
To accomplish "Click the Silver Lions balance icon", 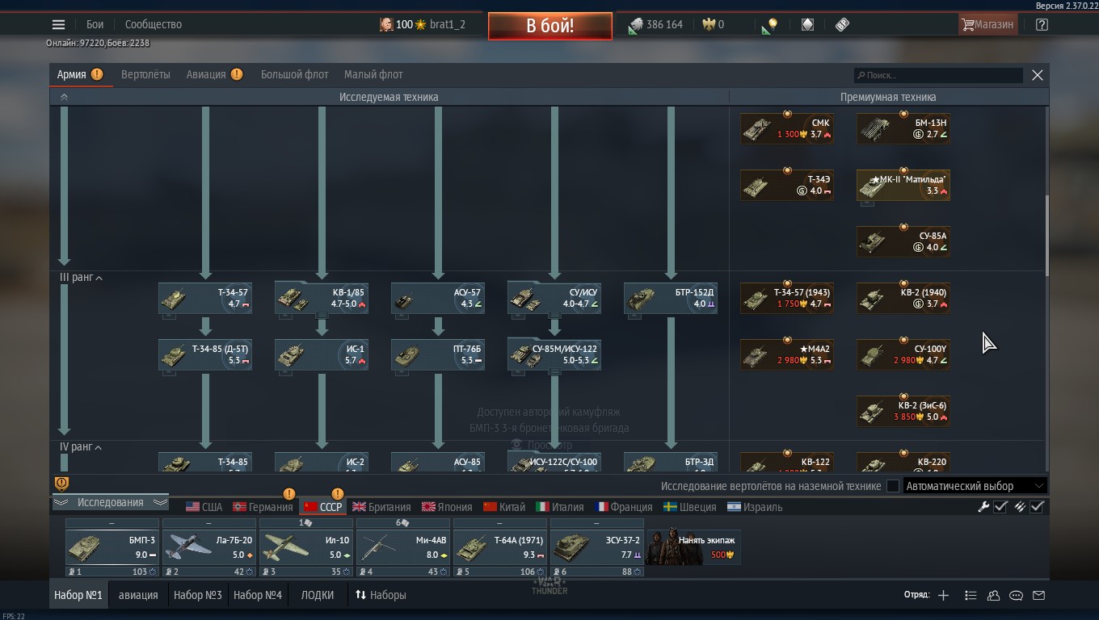I will click(x=636, y=24).
